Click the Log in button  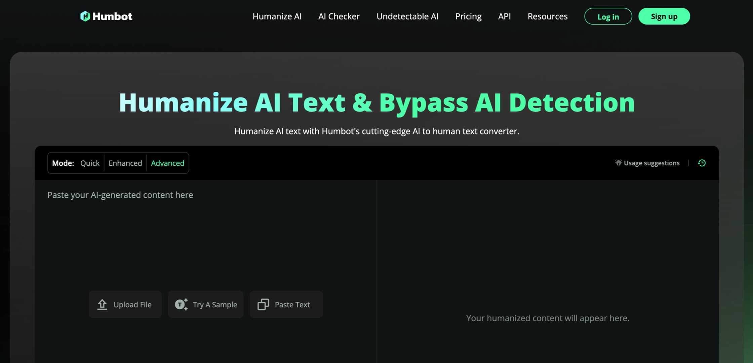[608, 16]
